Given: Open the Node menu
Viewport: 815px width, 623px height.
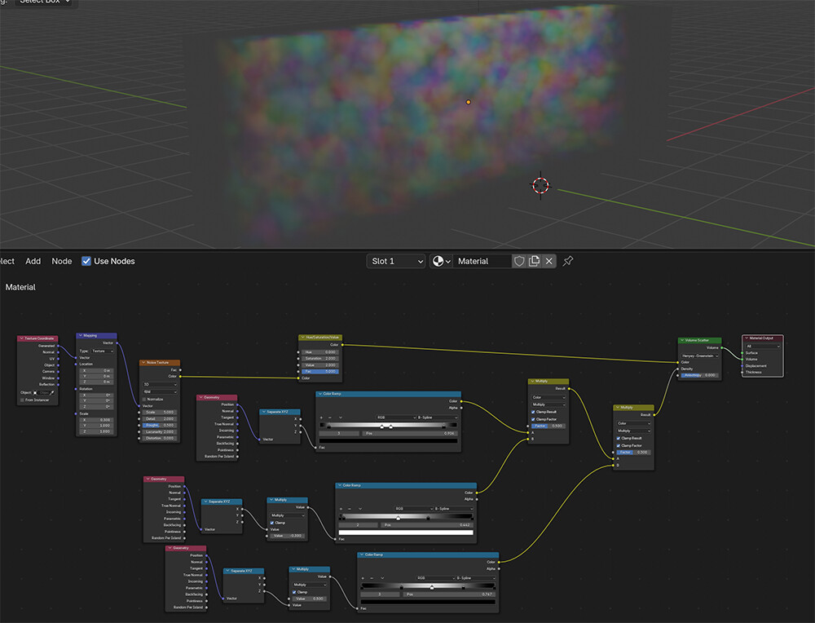Looking at the screenshot, I should (x=61, y=261).
